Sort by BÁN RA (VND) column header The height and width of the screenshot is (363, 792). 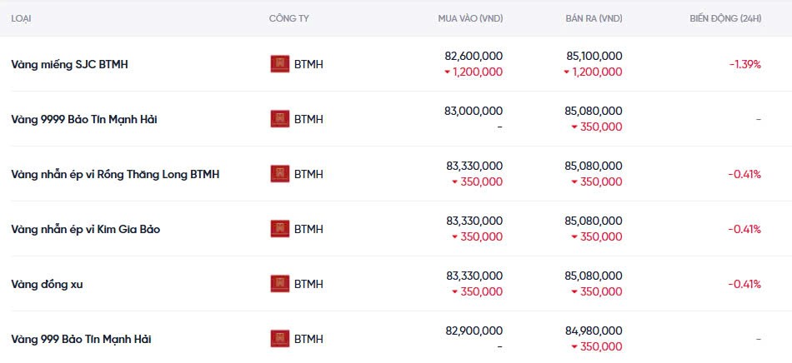click(593, 18)
